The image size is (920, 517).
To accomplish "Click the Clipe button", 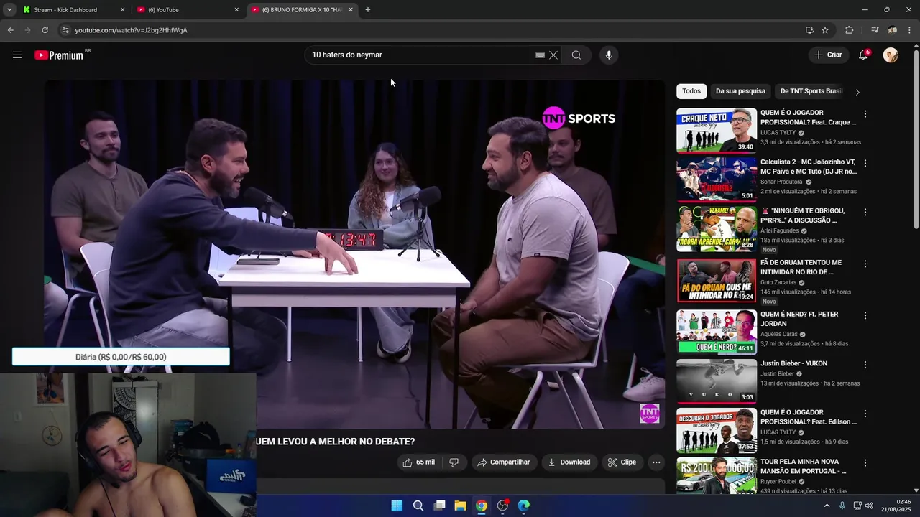I will [621, 462].
